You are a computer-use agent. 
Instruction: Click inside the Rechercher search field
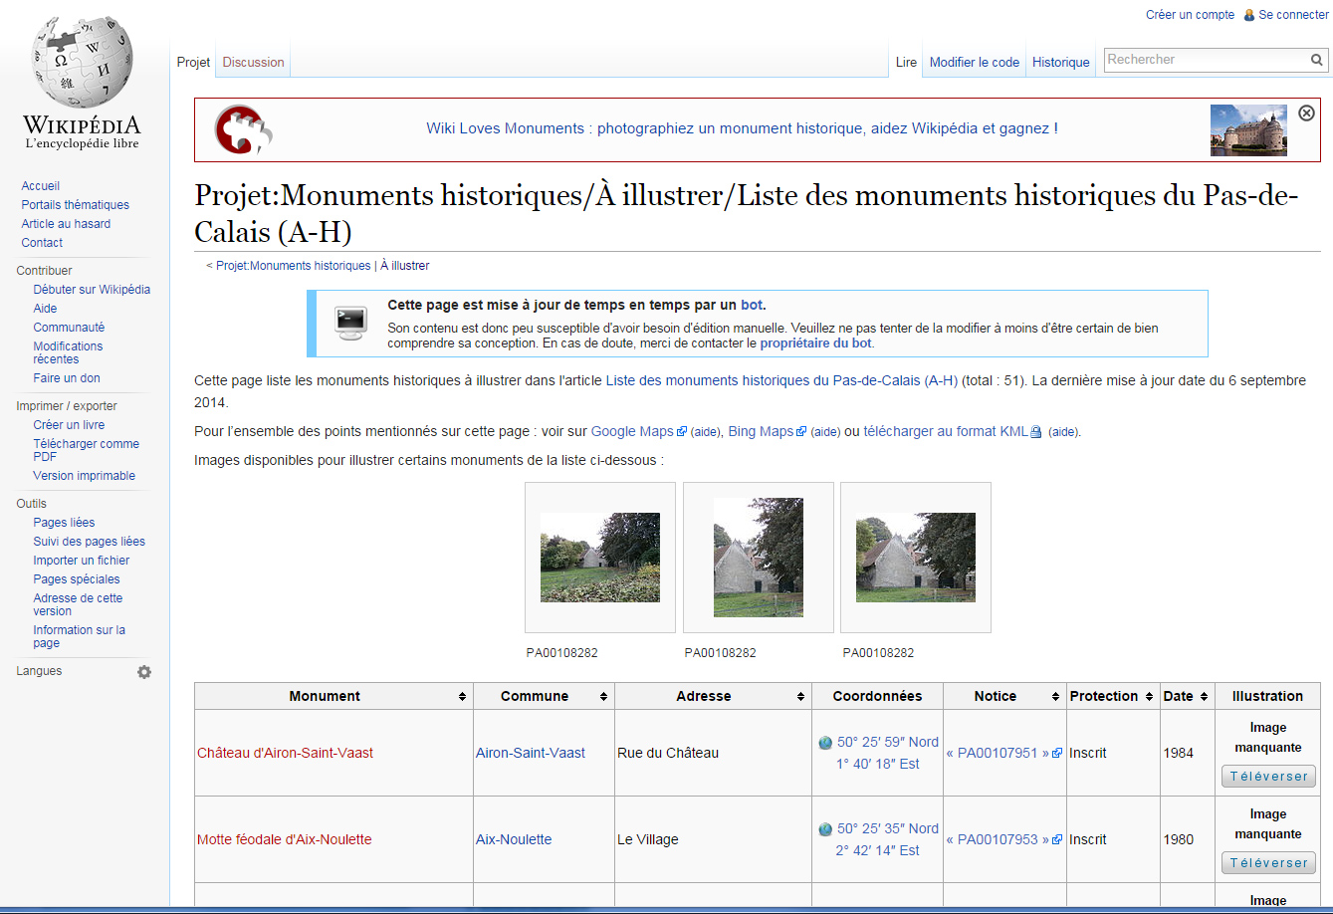[x=1205, y=60]
